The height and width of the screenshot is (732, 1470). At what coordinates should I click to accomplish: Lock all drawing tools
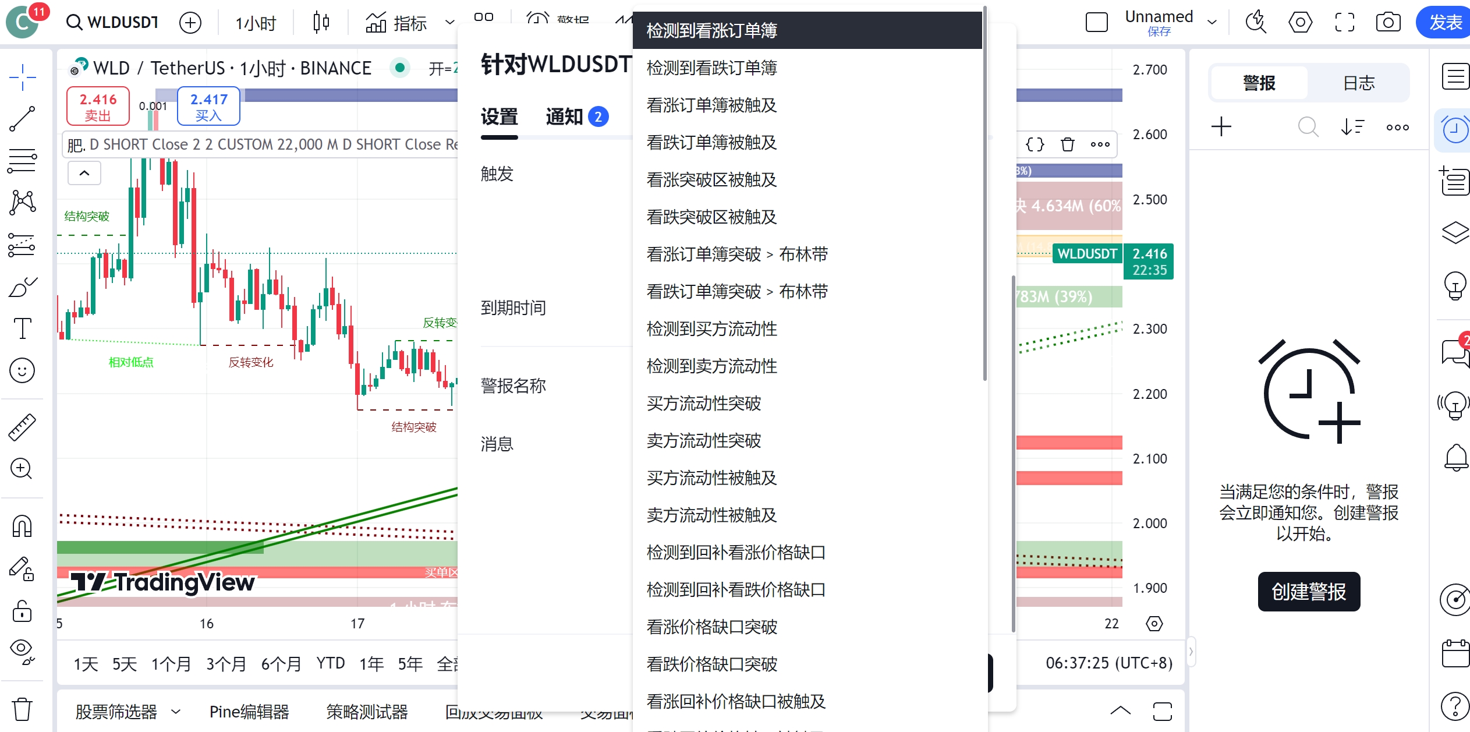tap(23, 611)
